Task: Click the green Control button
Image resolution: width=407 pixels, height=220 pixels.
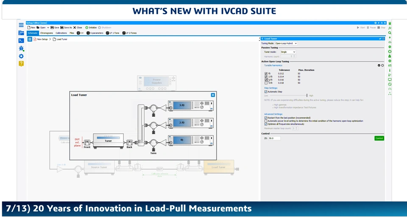Action: coord(379,138)
